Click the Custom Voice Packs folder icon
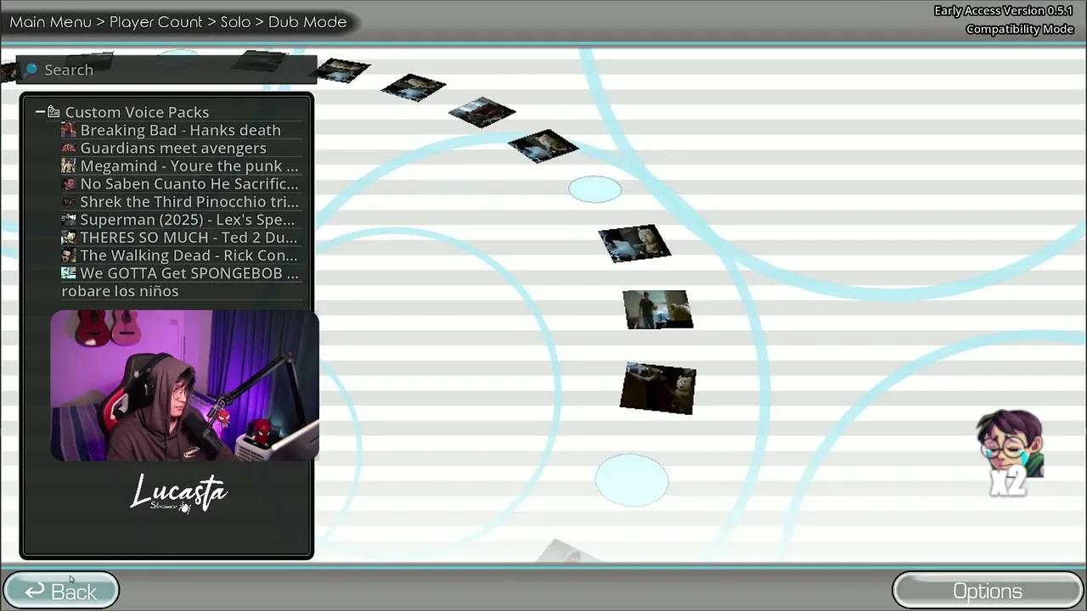The height and width of the screenshot is (611, 1087). point(54,112)
